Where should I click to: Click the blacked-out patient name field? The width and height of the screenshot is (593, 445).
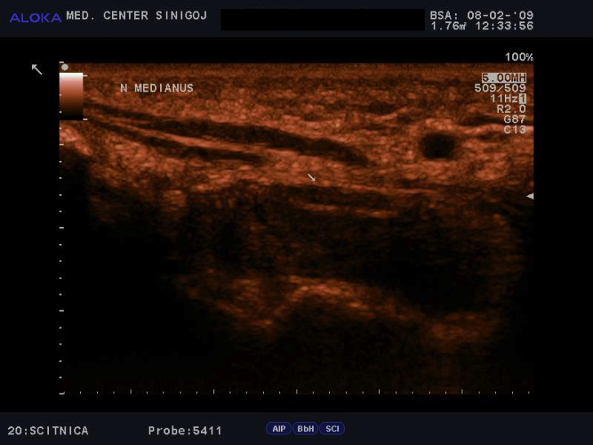(x=323, y=20)
